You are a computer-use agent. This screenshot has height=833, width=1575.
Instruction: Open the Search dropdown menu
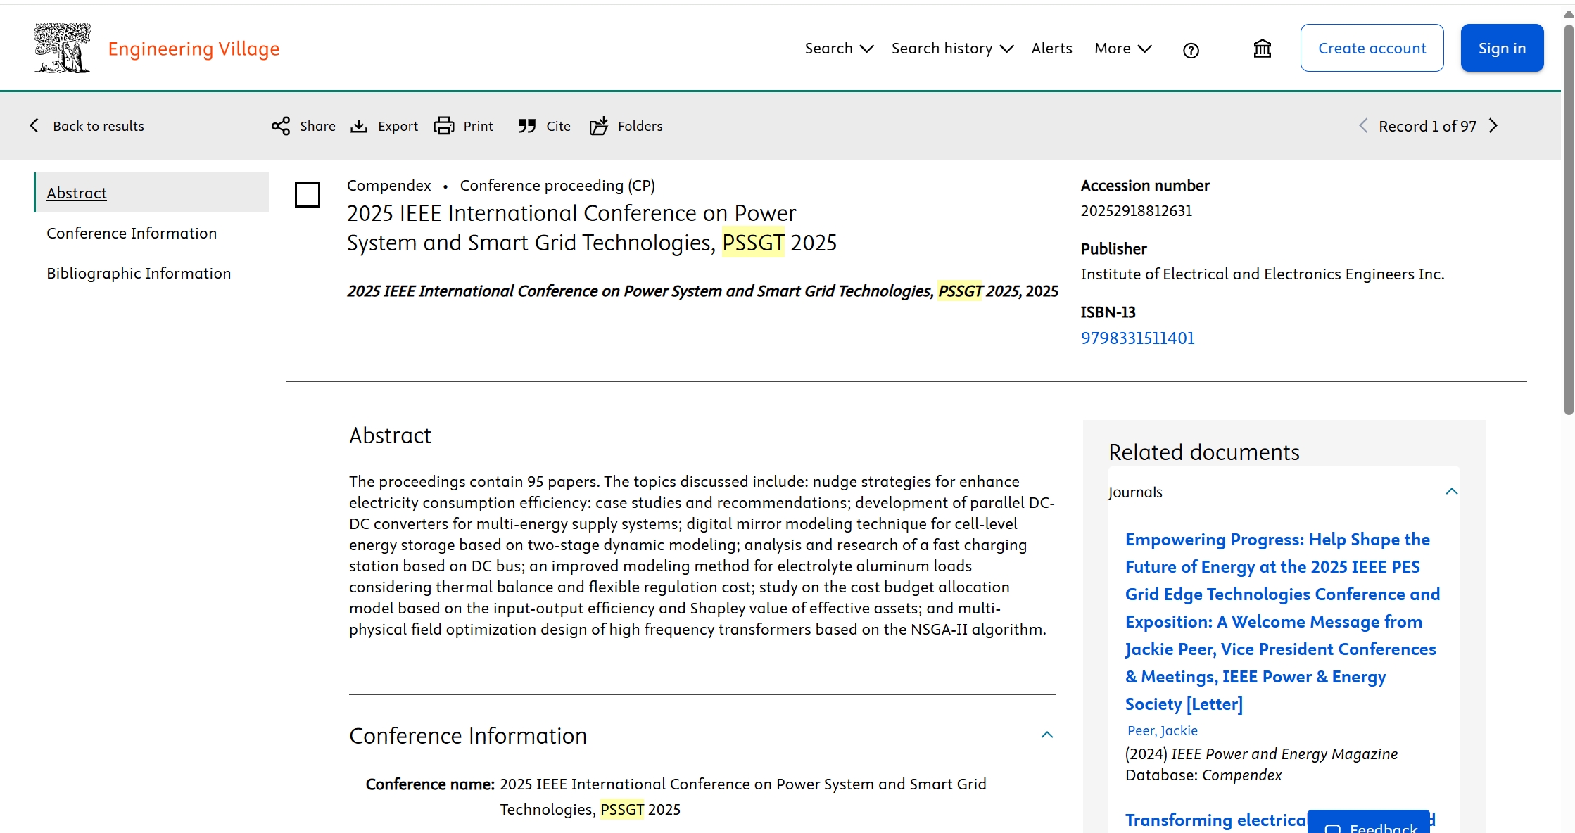839,49
